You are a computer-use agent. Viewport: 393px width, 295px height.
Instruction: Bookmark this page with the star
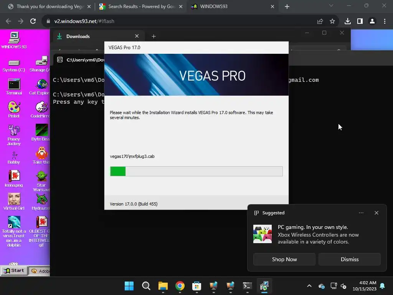coord(332,22)
